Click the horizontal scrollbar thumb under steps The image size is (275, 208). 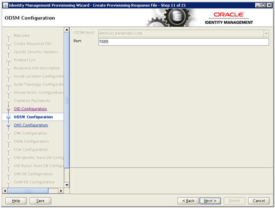(28, 191)
